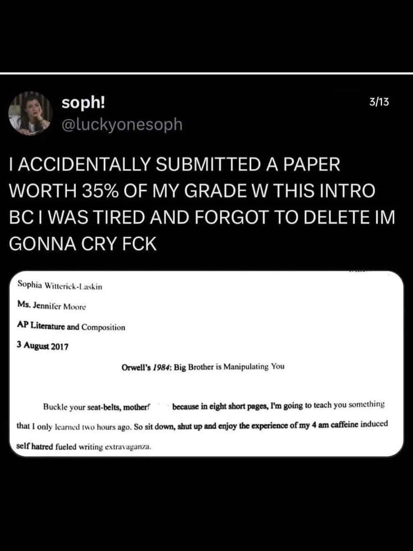This screenshot has height=551, width=413.
Task: Click the "Ms. Jennifer Moore" line
Action: click(52, 306)
